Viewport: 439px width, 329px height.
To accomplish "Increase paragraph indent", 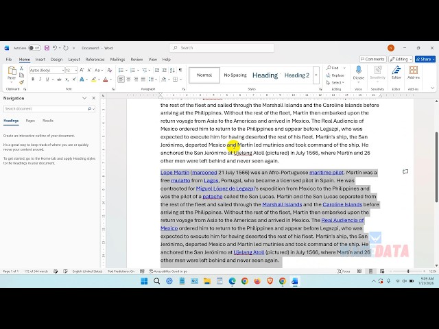I will click(165, 70).
